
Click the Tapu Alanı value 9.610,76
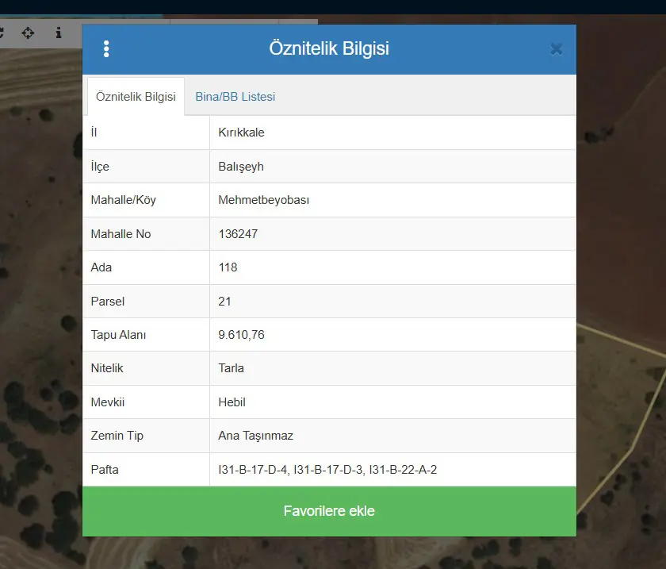241,335
